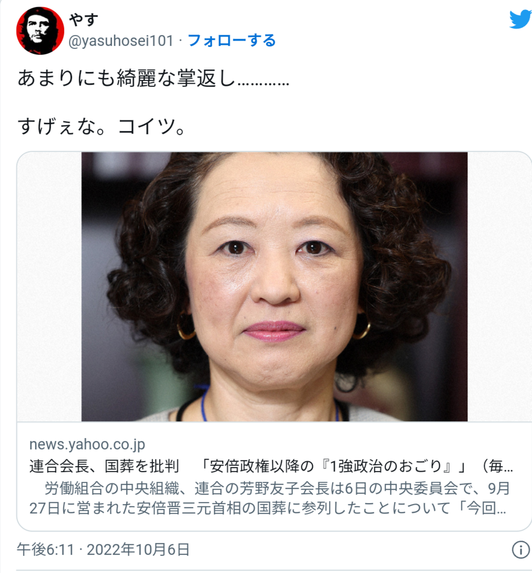This screenshot has height=573, width=532.
Task: Click the display name やす
Action: pos(84,19)
